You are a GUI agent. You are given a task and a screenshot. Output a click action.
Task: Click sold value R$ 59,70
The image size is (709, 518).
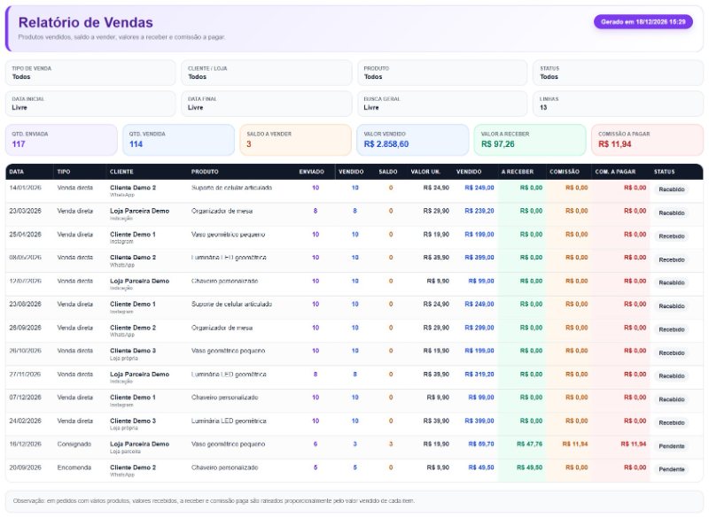click(x=481, y=444)
